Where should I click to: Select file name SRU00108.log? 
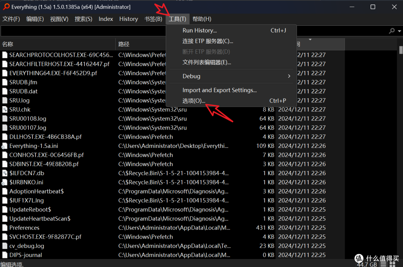28,119
